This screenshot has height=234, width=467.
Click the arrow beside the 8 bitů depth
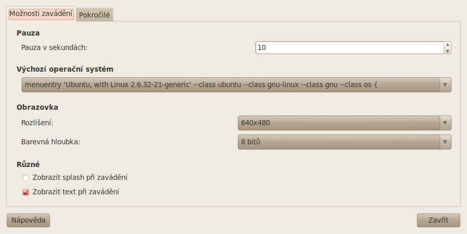click(x=445, y=142)
